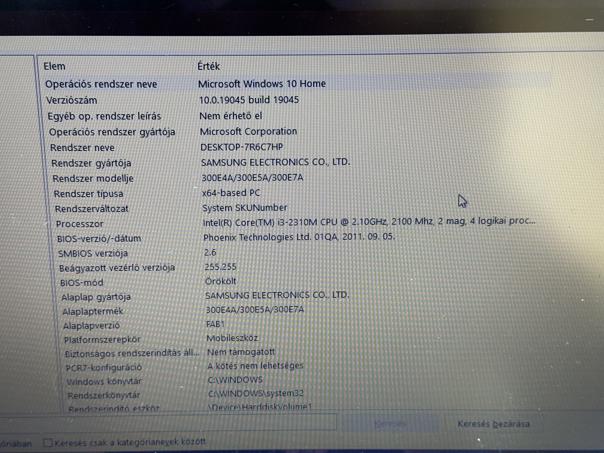Viewport: 604px width, 453px height.
Task: Focus the search text field
Action: coord(168,422)
